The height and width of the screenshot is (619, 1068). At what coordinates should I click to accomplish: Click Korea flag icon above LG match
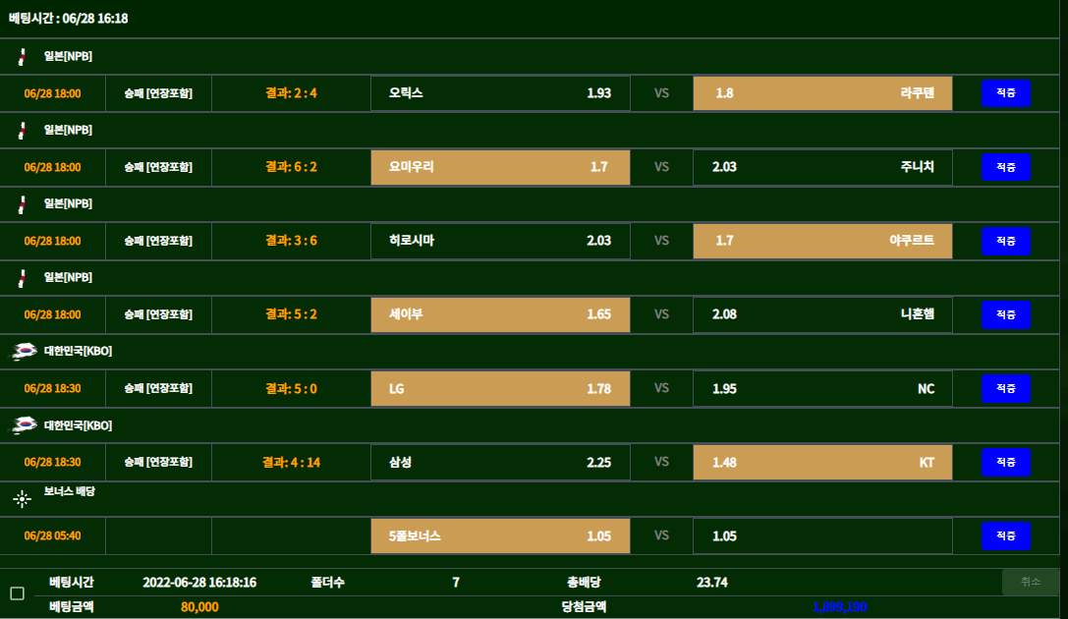pos(24,352)
